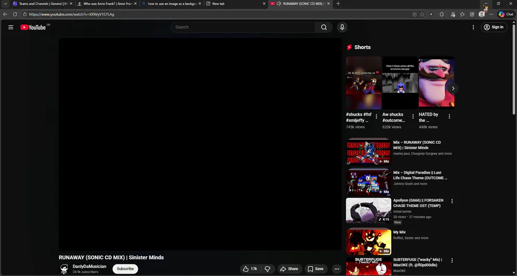Open Copilot Chat button
The image size is (517, 276).
click(x=506, y=14)
